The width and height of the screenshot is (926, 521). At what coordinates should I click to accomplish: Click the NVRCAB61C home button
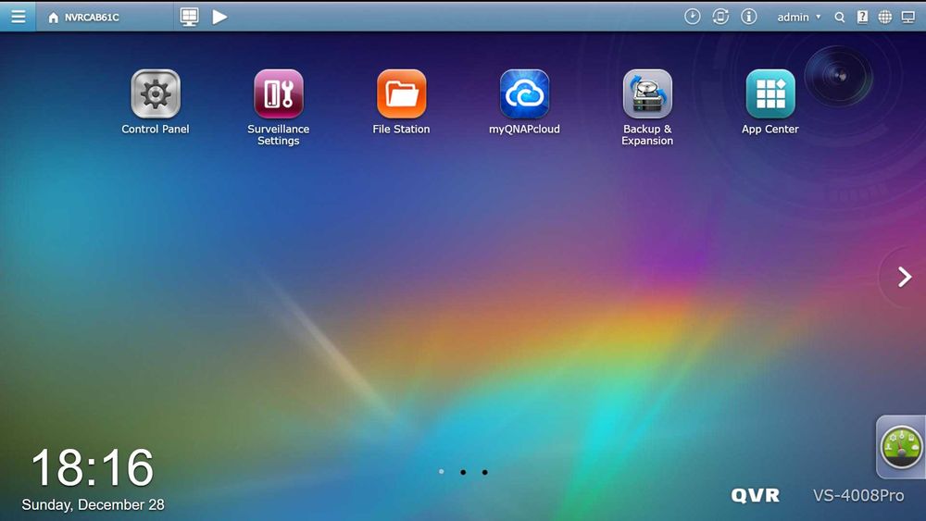point(83,17)
